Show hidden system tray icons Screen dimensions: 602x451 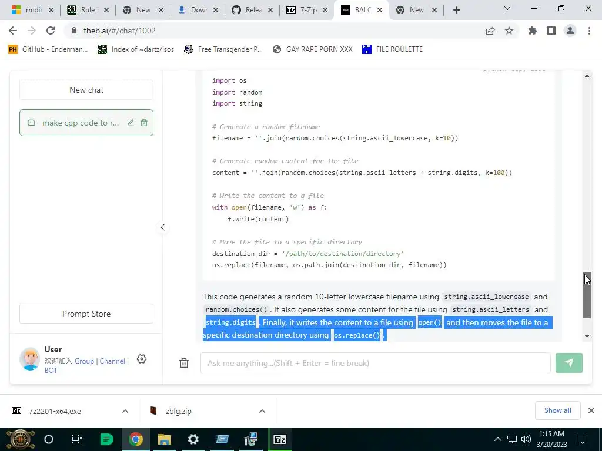(x=497, y=439)
